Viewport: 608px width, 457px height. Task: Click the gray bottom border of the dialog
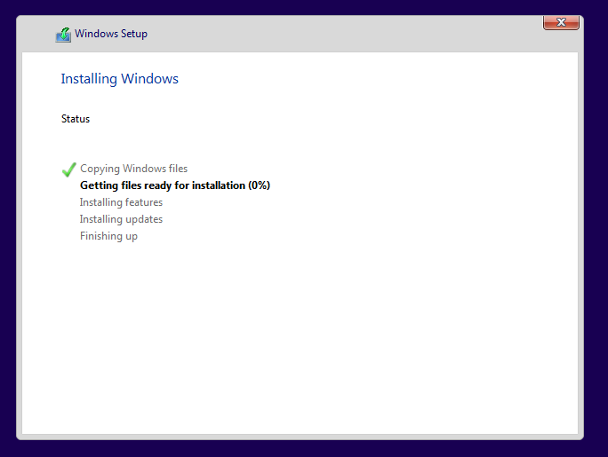[x=300, y=437]
